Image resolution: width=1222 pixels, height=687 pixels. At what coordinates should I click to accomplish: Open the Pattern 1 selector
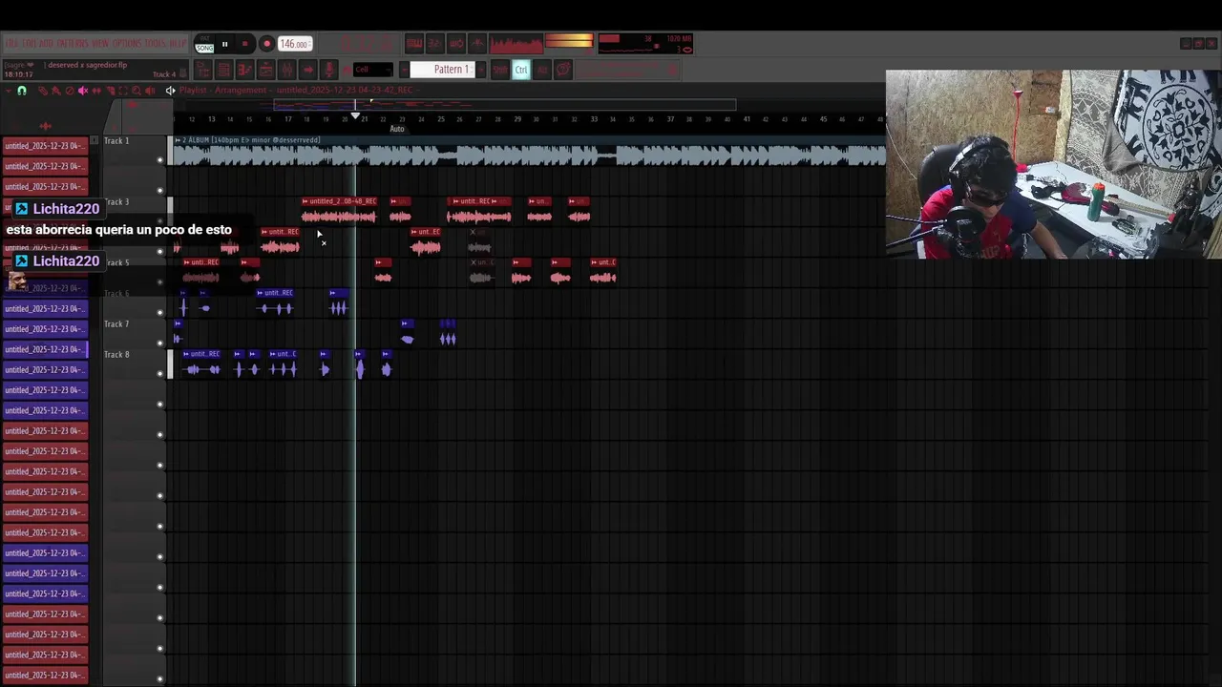pos(442,70)
